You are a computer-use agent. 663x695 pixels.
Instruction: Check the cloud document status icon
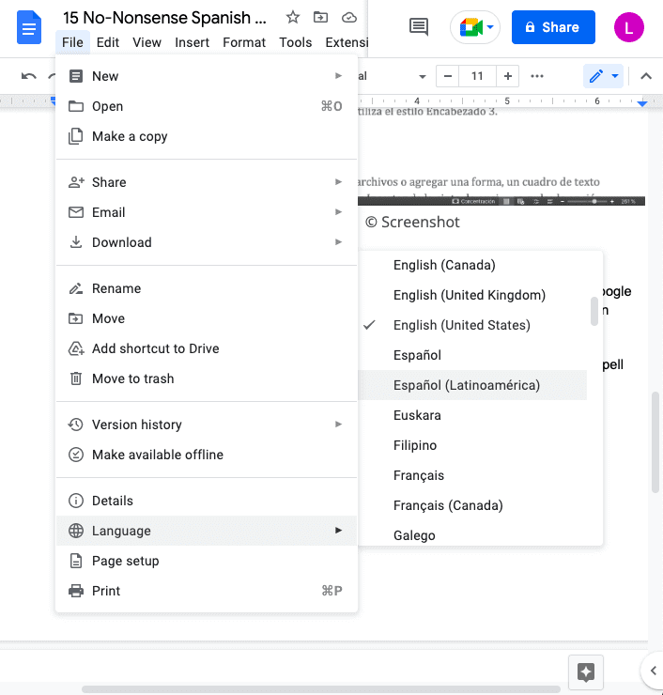click(349, 17)
